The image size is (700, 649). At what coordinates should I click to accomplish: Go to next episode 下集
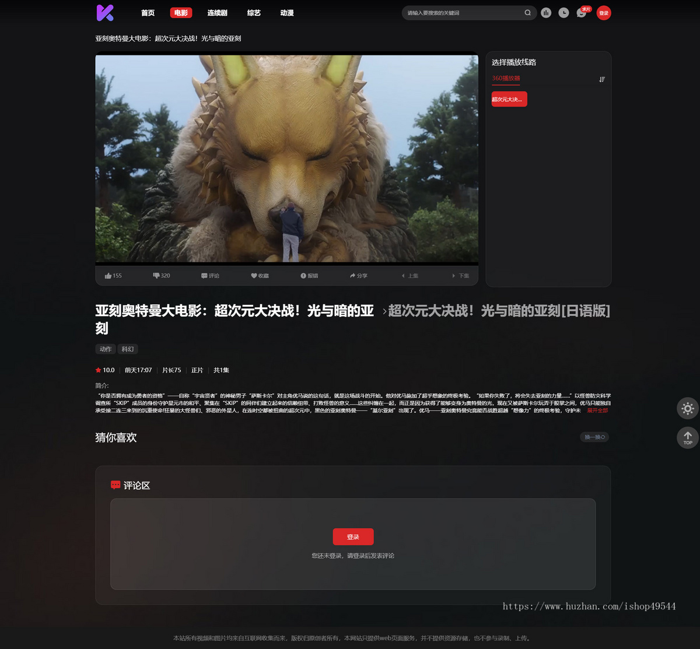pos(461,276)
